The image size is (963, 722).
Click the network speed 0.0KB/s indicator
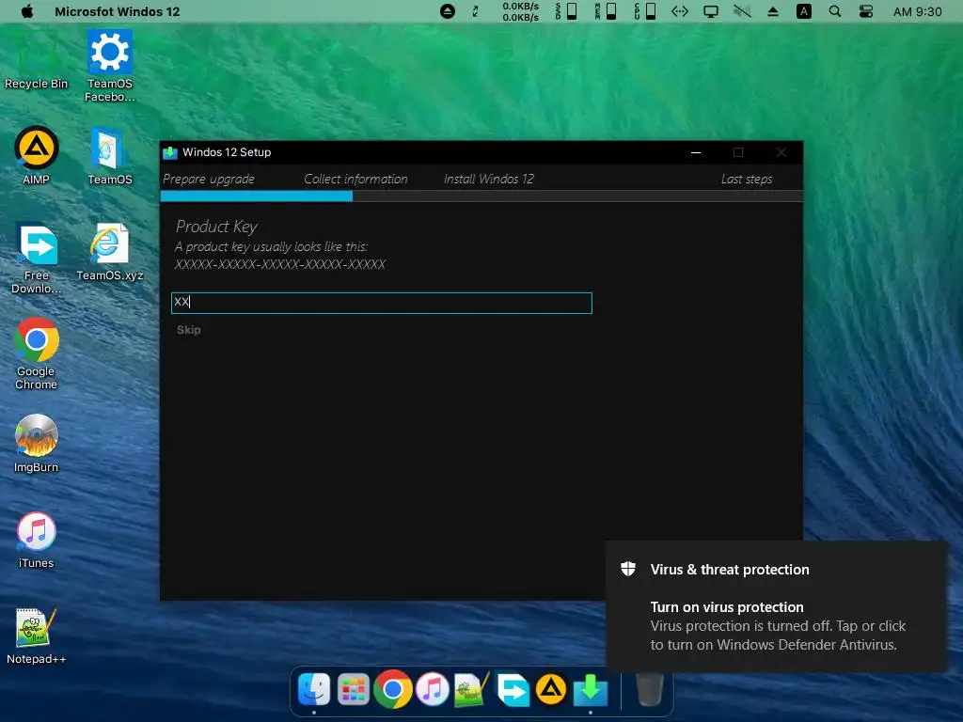pyautogui.click(x=520, y=11)
